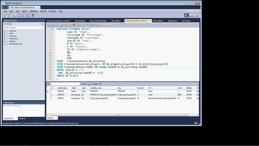
Task: Click the possible_keys column header
Action: [x=96, y=88]
